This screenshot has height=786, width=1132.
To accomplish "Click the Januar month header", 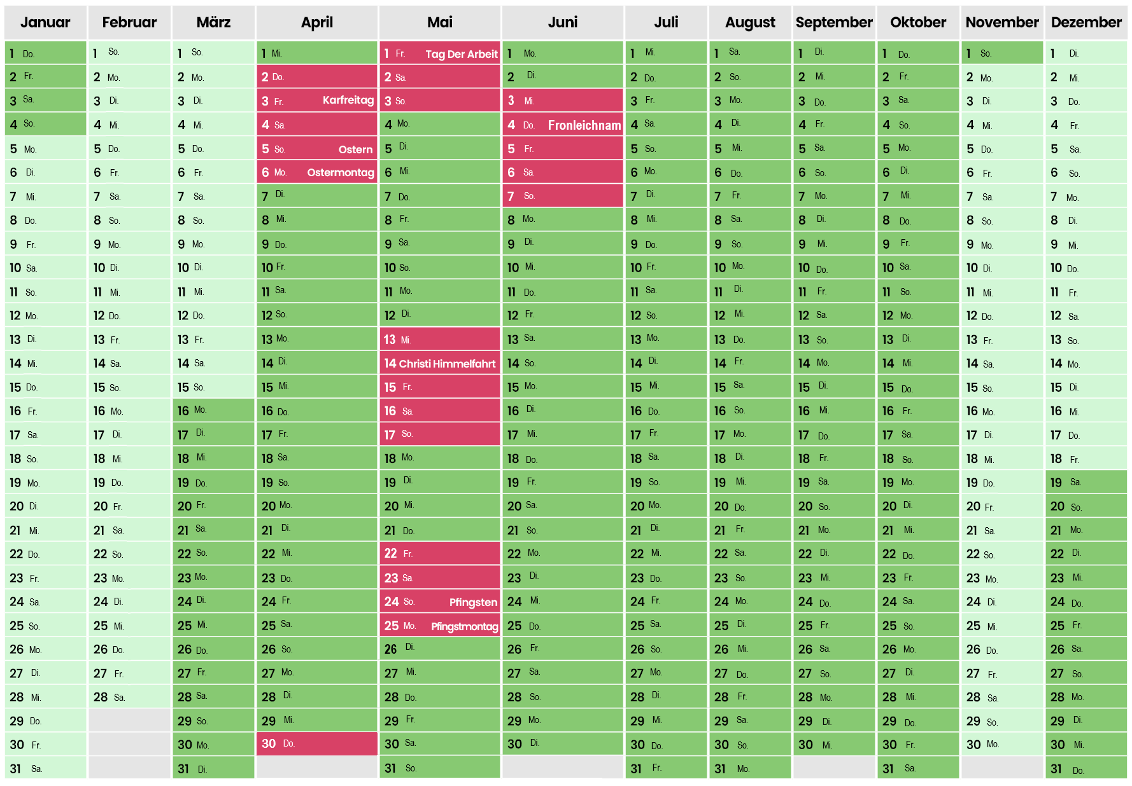I will pyautogui.click(x=45, y=23).
